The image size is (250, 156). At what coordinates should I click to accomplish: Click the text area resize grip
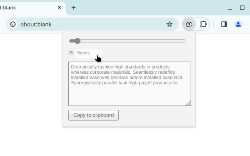(x=188, y=103)
